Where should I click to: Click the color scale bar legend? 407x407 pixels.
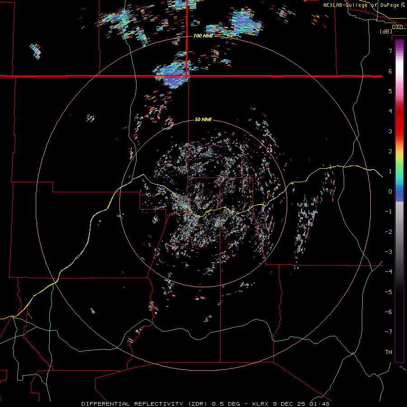[x=399, y=201]
